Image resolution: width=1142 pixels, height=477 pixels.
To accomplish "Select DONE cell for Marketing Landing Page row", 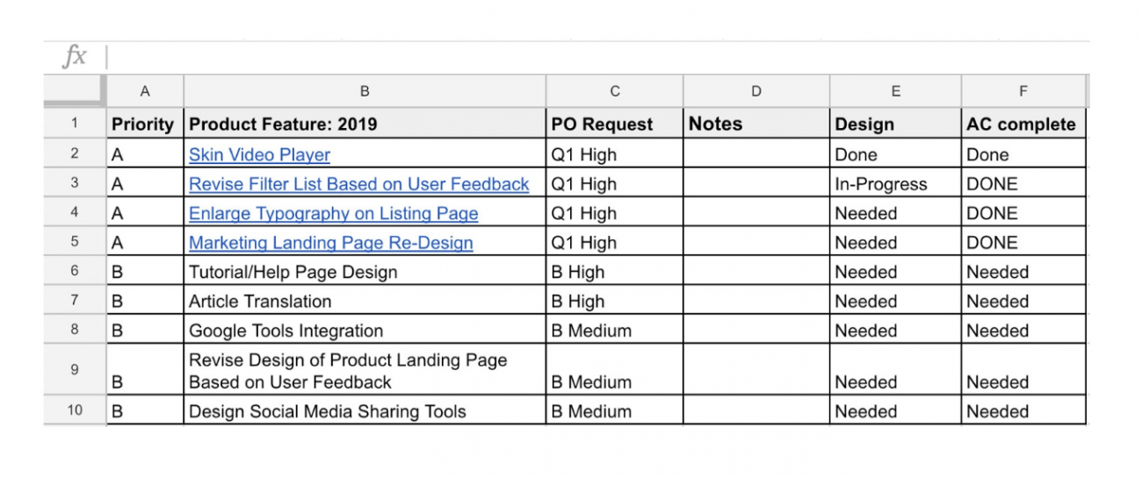I will click(x=1023, y=243).
